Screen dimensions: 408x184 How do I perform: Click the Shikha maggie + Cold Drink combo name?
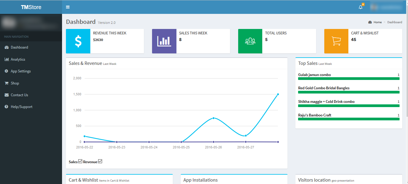click(x=326, y=102)
